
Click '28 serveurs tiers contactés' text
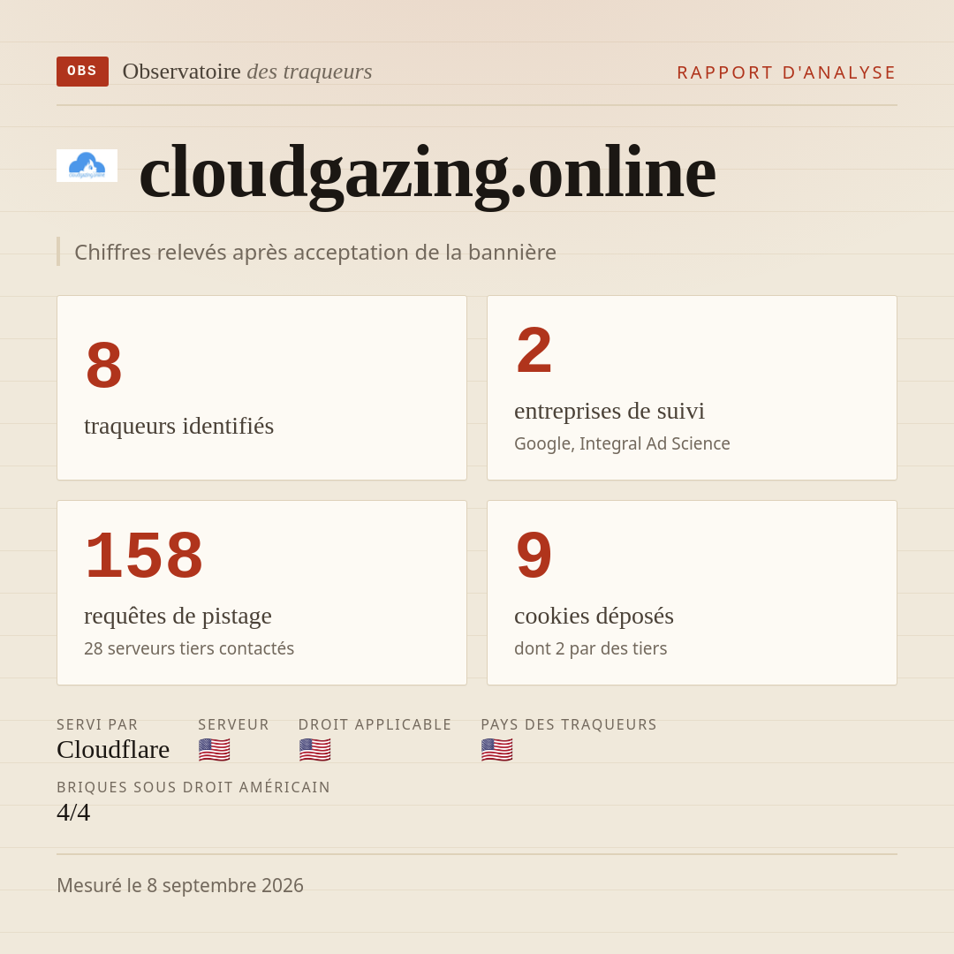(189, 648)
